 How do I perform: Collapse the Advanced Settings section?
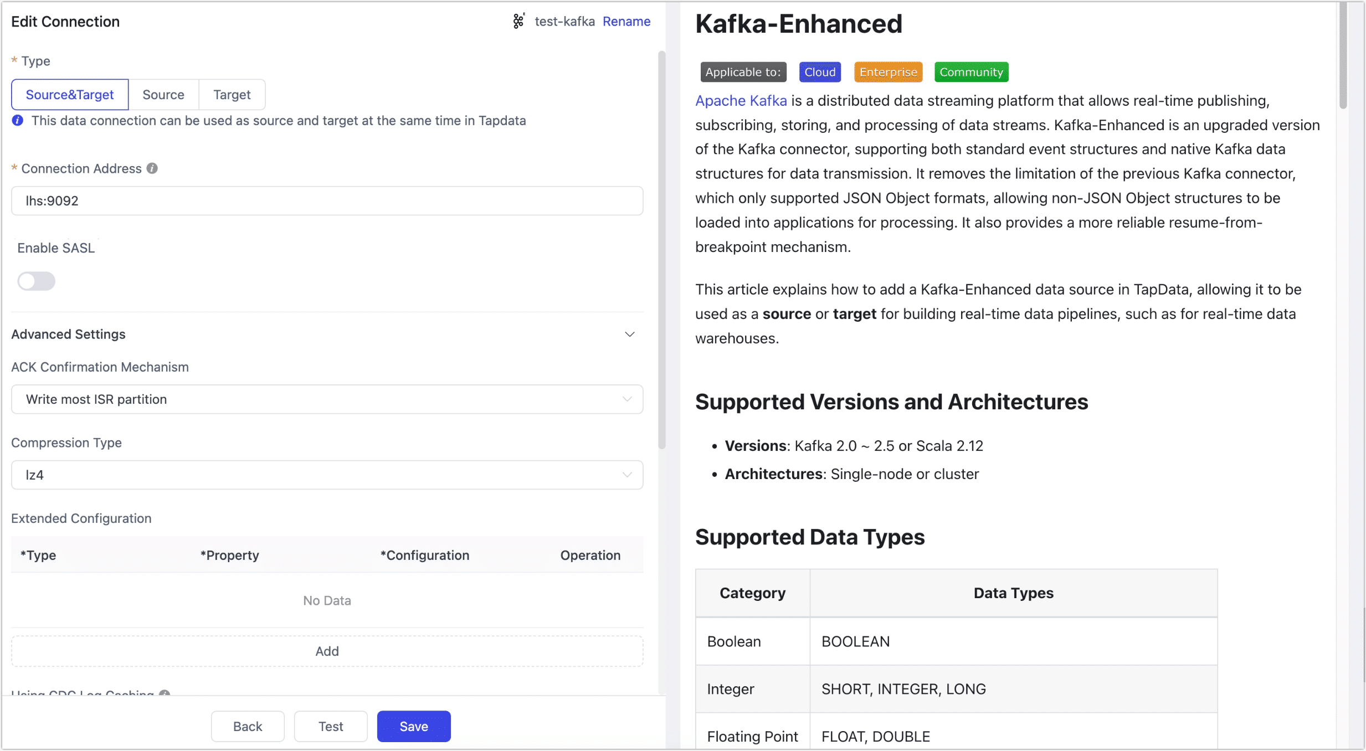630,334
